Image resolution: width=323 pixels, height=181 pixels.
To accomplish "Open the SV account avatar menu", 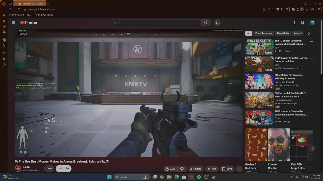I will 312,22.
